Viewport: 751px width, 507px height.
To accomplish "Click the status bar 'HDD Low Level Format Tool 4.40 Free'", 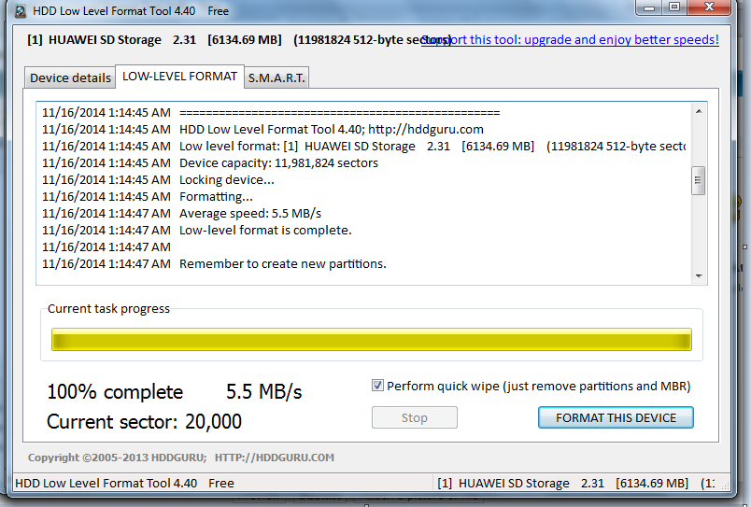I will (124, 483).
